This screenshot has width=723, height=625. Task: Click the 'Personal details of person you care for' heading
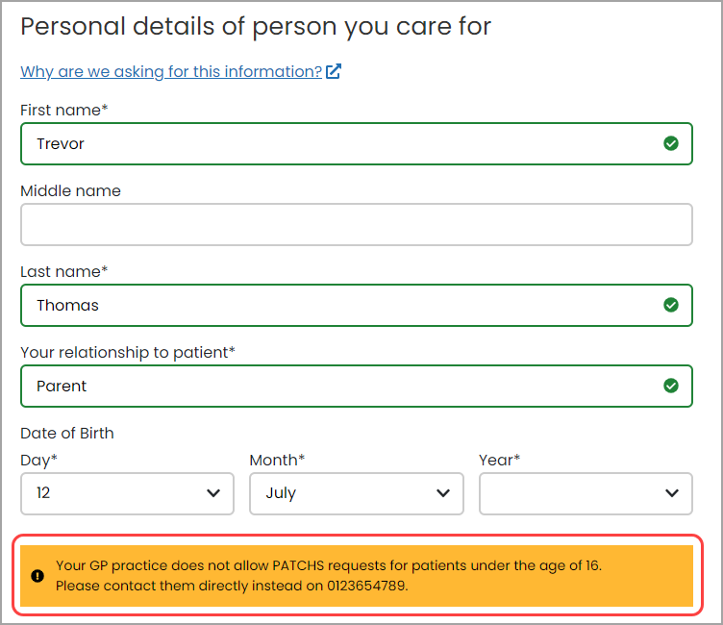pyautogui.click(x=256, y=26)
